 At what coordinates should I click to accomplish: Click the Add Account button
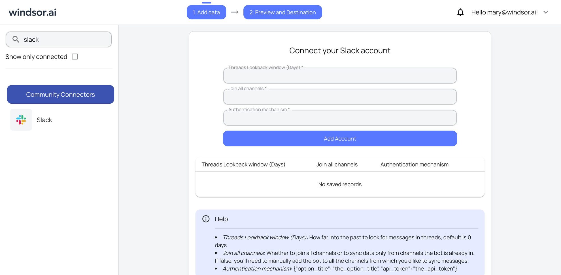tap(340, 138)
